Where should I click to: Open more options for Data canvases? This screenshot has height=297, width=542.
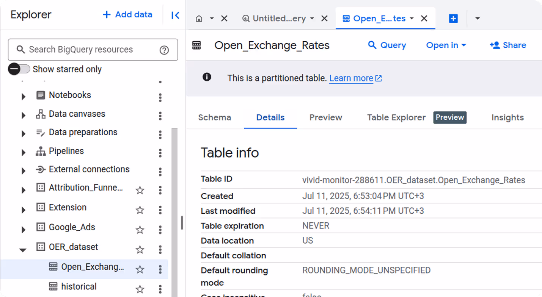(x=160, y=116)
